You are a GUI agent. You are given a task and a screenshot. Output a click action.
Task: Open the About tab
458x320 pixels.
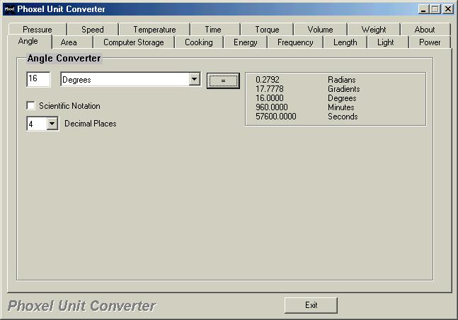(425, 30)
